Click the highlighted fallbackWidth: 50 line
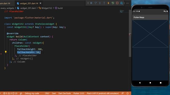 [x=29, y=52]
